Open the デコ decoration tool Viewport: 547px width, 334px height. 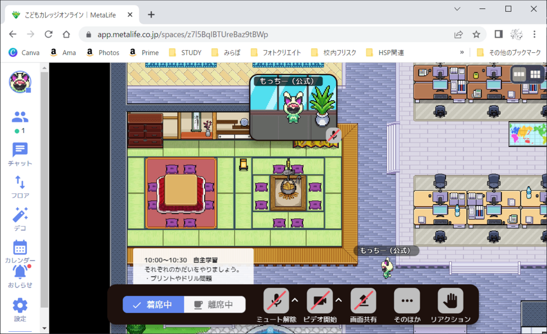(20, 219)
